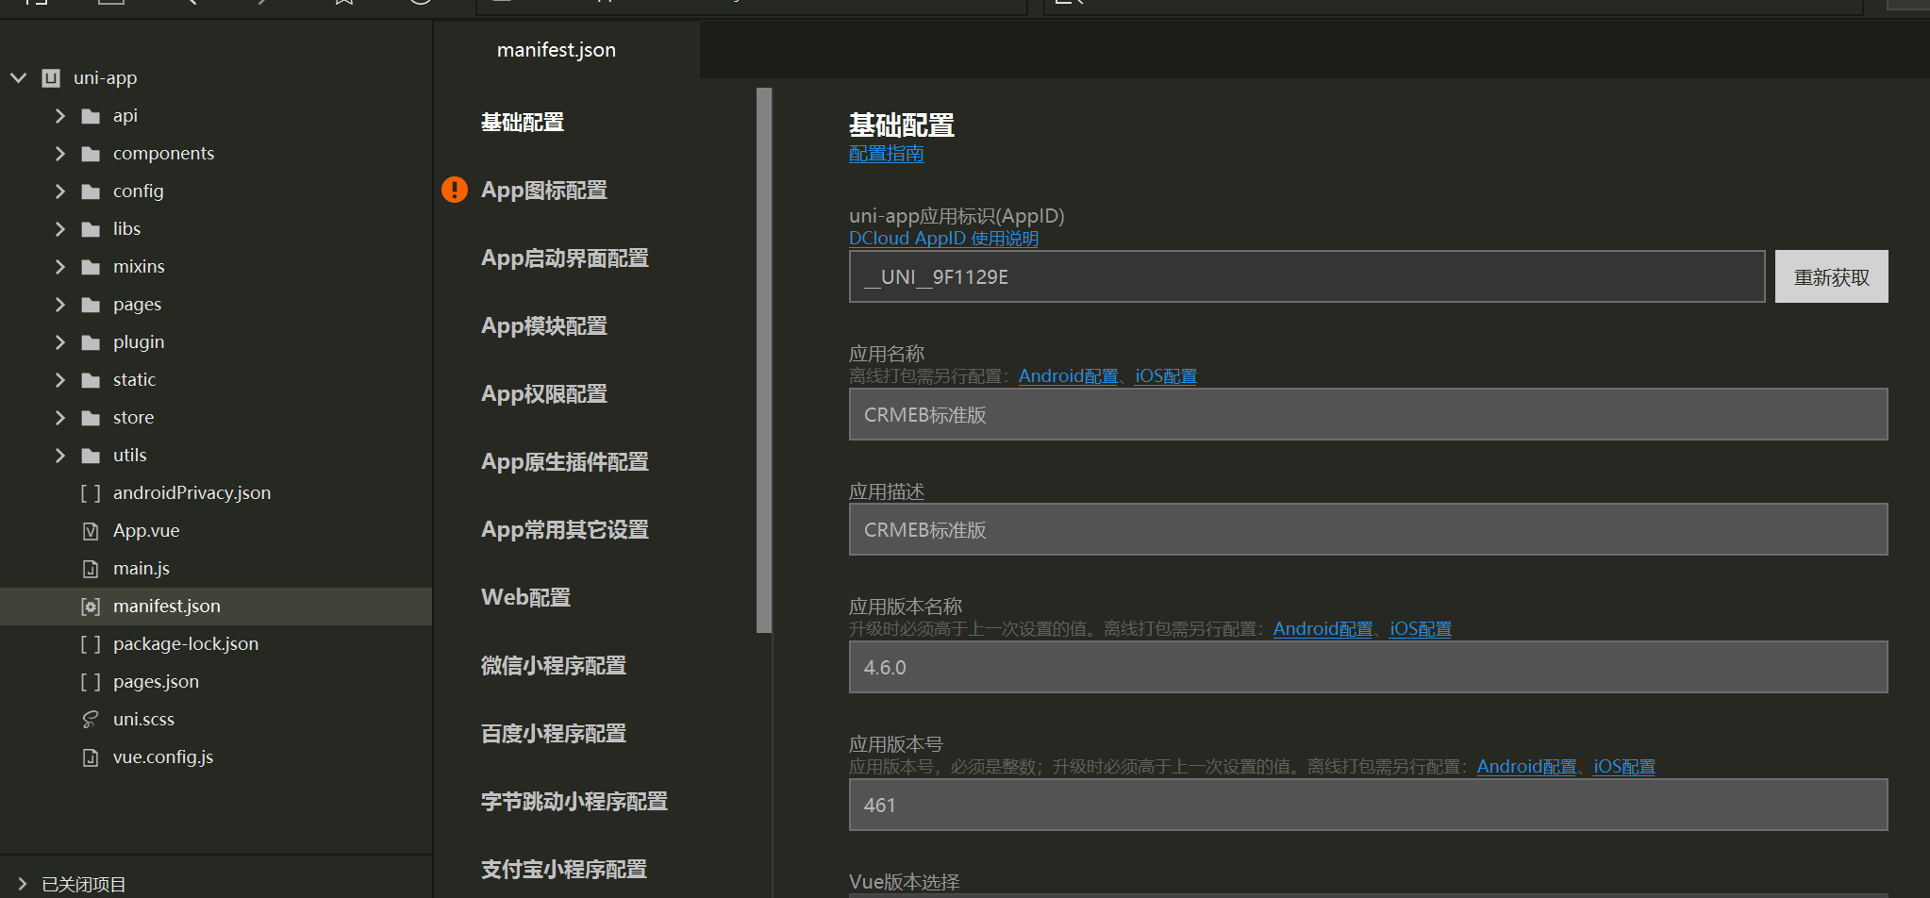The image size is (1930, 898).
Task: Select 基础配置 in the manifest sidebar
Action: (523, 122)
